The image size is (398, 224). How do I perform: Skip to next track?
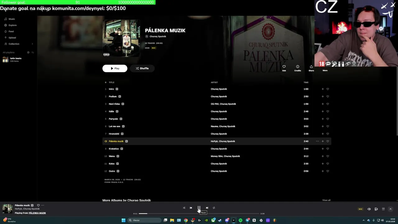(x=207, y=208)
